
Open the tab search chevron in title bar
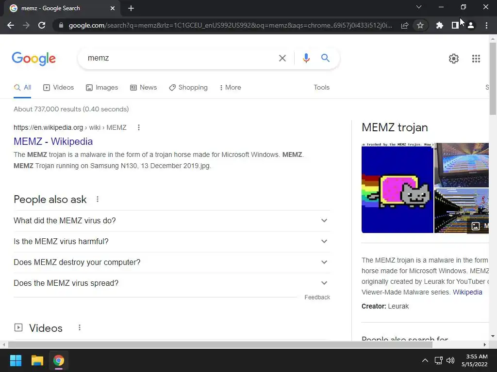[419, 7]
